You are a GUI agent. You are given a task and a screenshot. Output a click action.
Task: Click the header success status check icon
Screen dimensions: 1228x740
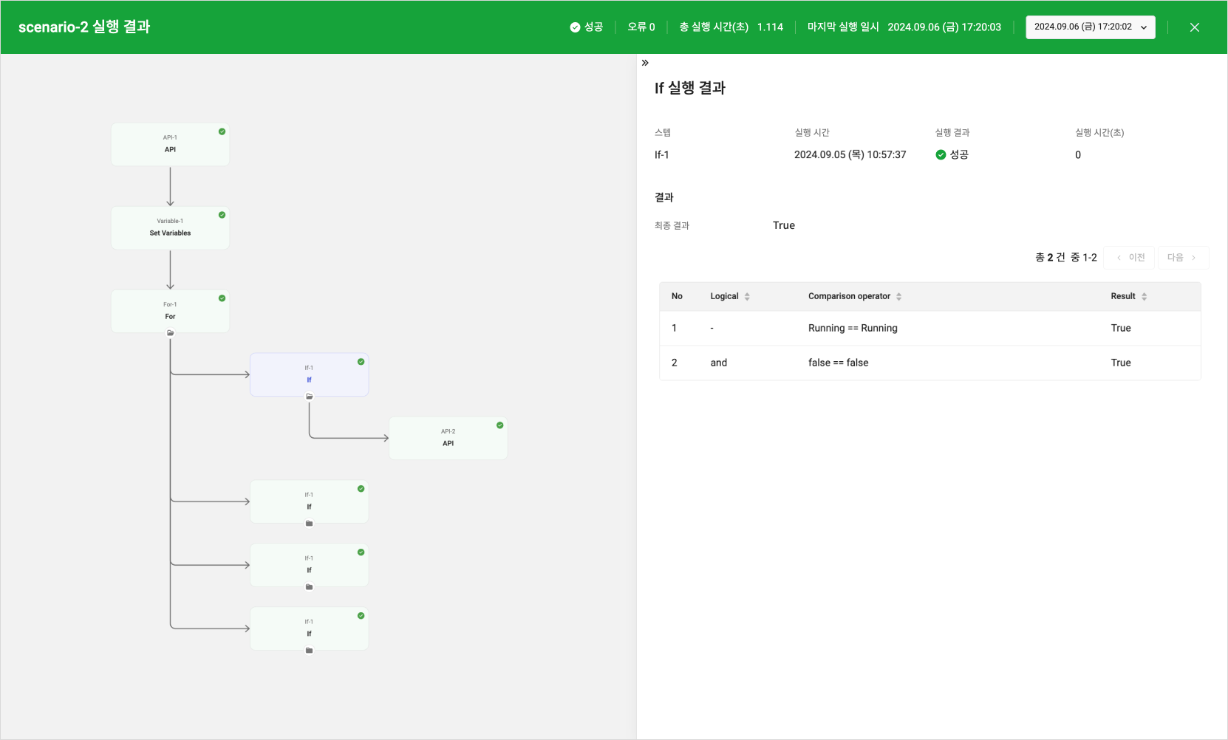(575, 27)
